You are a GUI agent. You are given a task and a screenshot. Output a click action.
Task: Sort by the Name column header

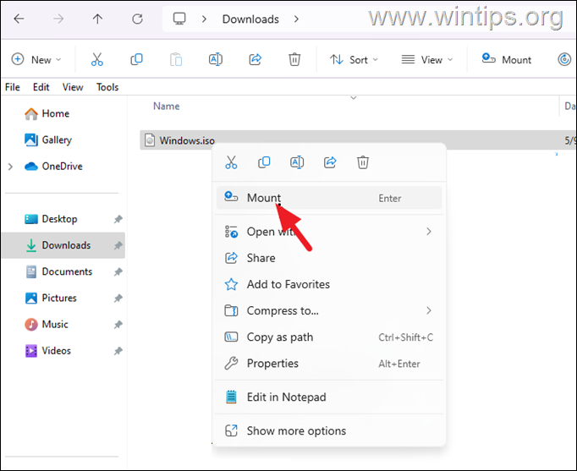tap(167, 107)
